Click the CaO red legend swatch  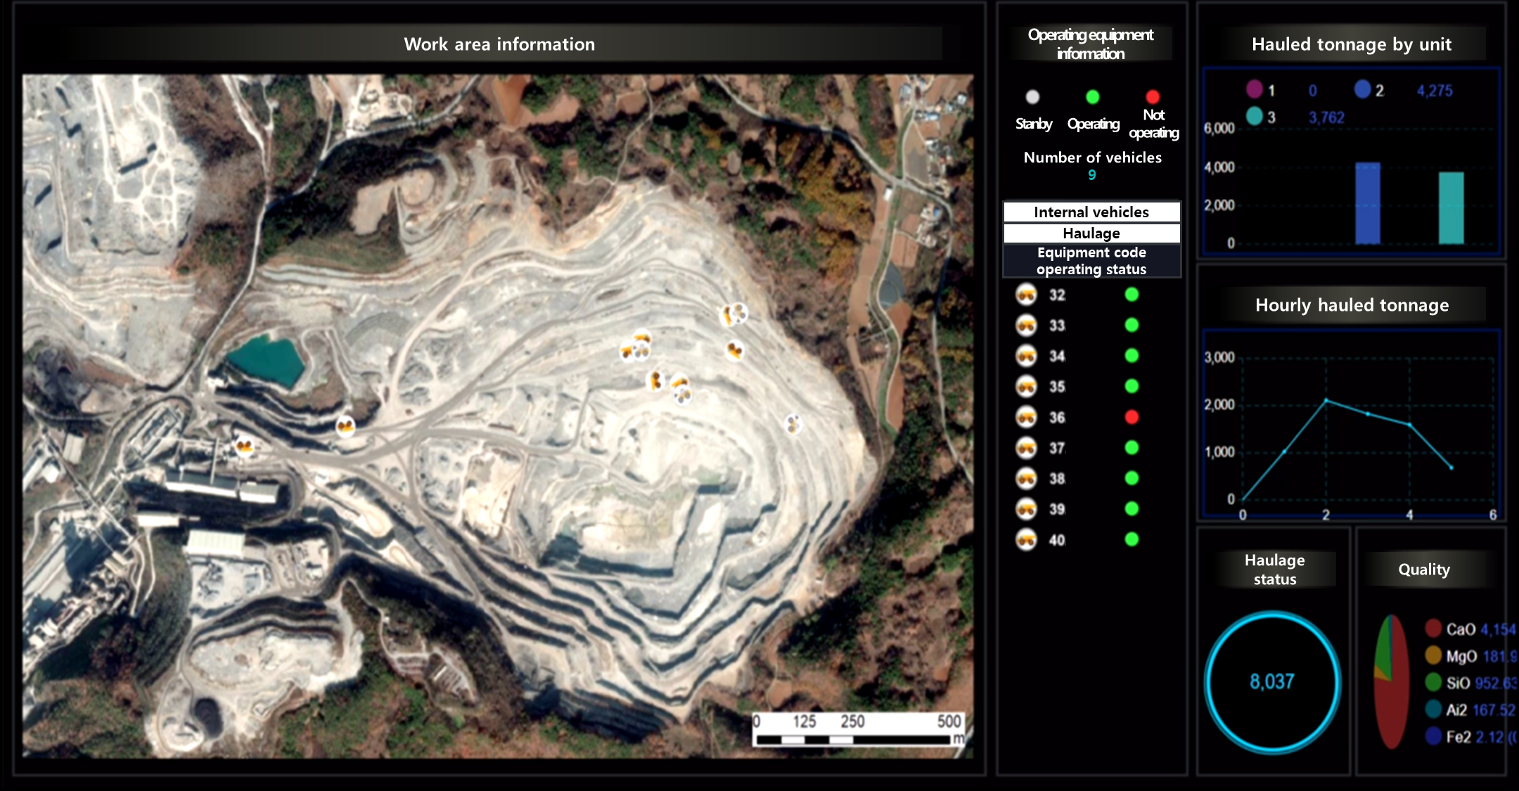(x=1433, y=628)
